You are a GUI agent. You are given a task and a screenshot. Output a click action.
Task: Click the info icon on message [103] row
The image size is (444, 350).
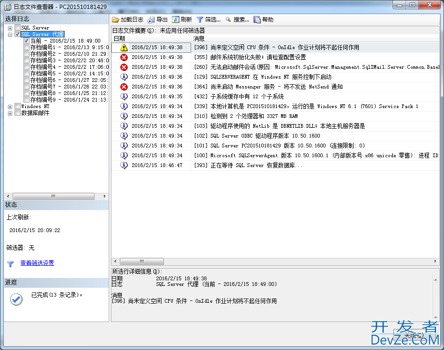tap(124, 126)
